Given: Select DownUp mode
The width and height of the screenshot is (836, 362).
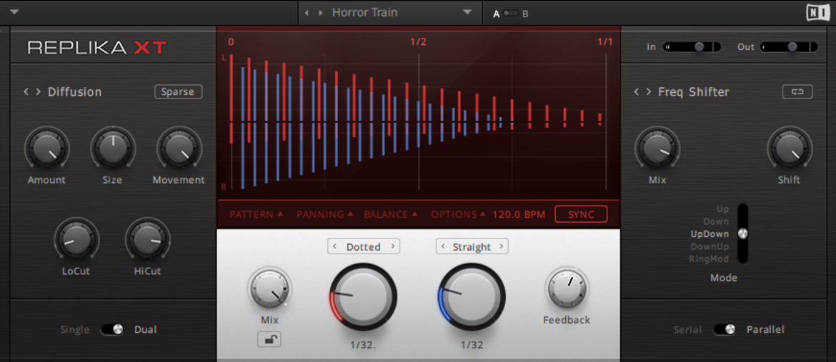Looking at the screenshot, I should click(x=710, y=246).
